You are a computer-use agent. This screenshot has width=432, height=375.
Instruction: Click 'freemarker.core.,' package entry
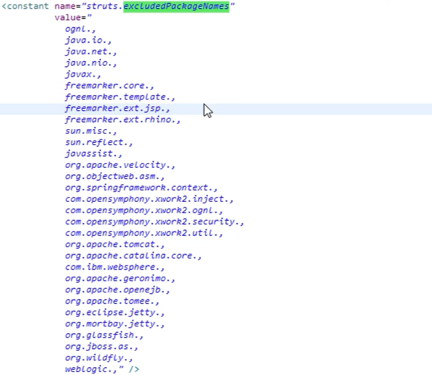point(109,86)
